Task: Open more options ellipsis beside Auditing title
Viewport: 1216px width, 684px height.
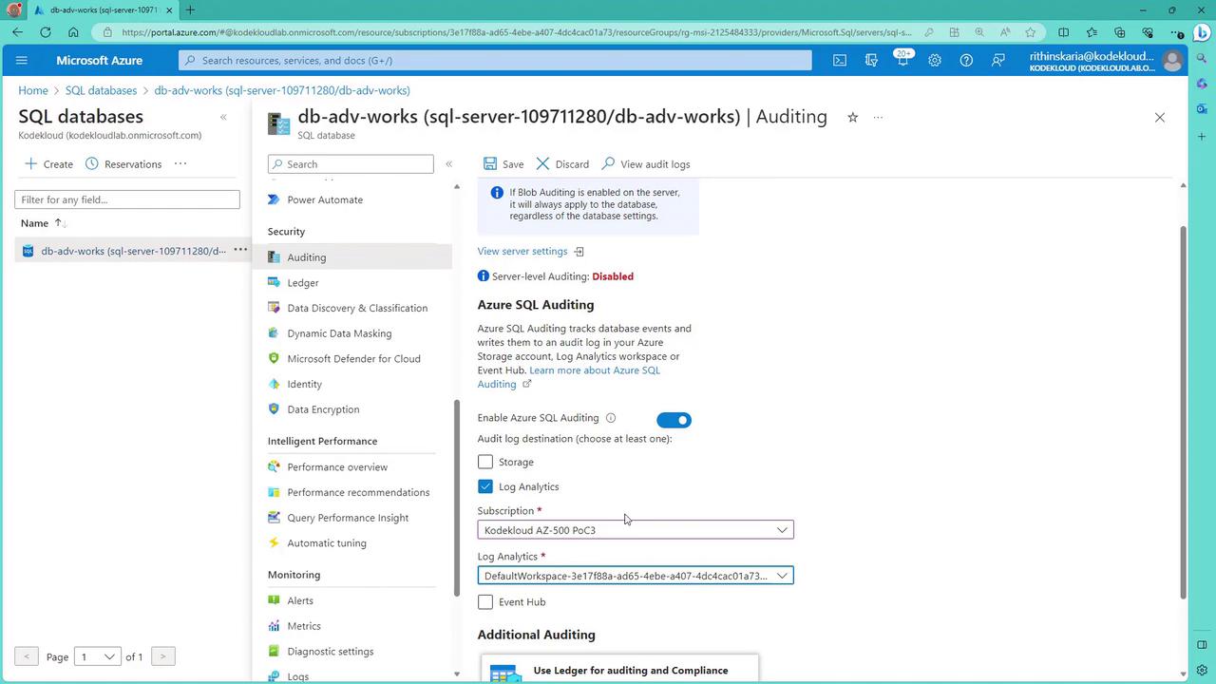Action: 878,118
